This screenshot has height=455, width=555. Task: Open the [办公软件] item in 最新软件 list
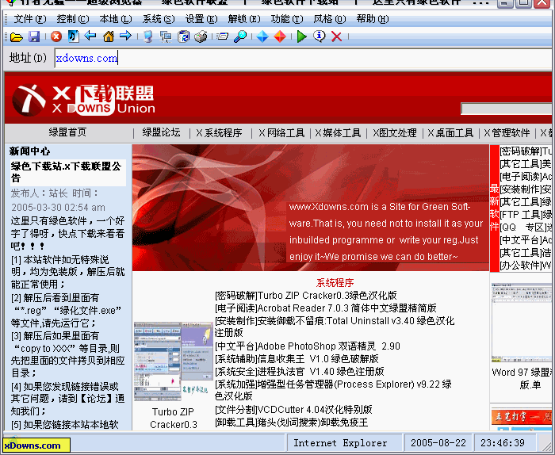(x=526, y=266)
